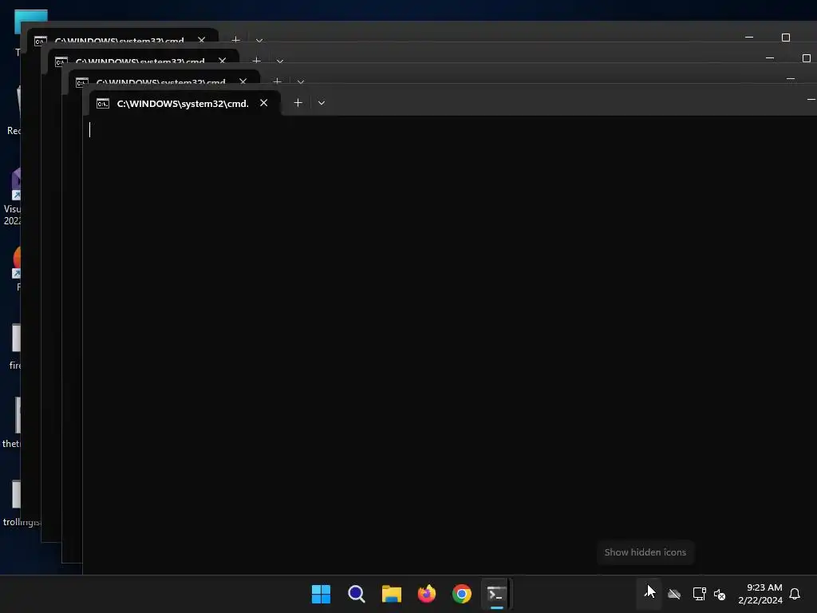817x613 pixels.
Task: Select the front C:\WINDOWS\system32\cmd. tab
Action: pyautogui.click(x=185, y=103)
